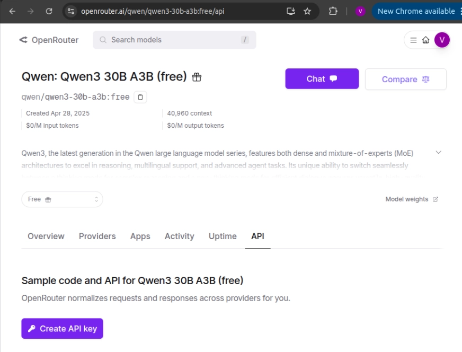Open the Uptime tab

[222, 236]
